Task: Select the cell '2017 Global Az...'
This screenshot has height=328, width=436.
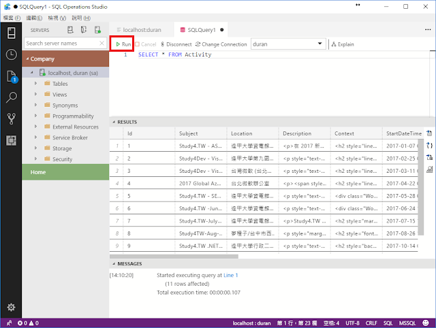Action: 201,183
